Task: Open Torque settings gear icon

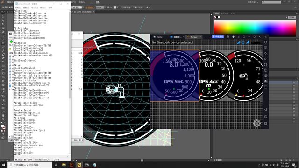Action: click(256, 123)
